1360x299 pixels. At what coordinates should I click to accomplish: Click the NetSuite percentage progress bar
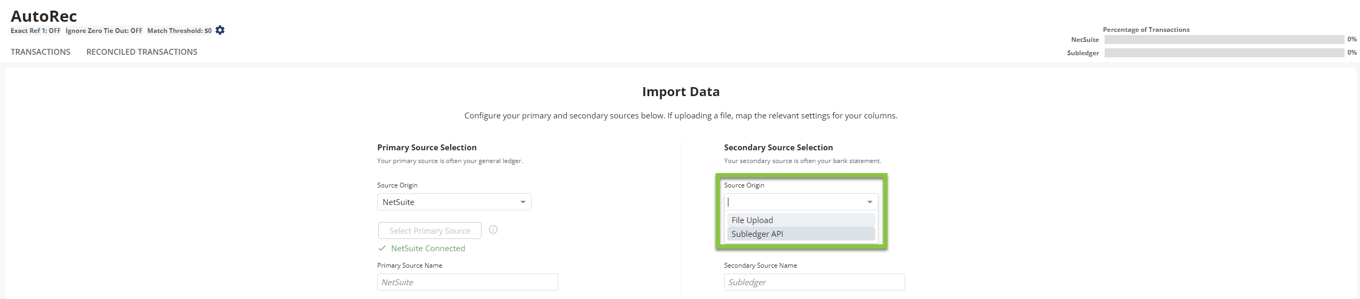coord(1224,40)
